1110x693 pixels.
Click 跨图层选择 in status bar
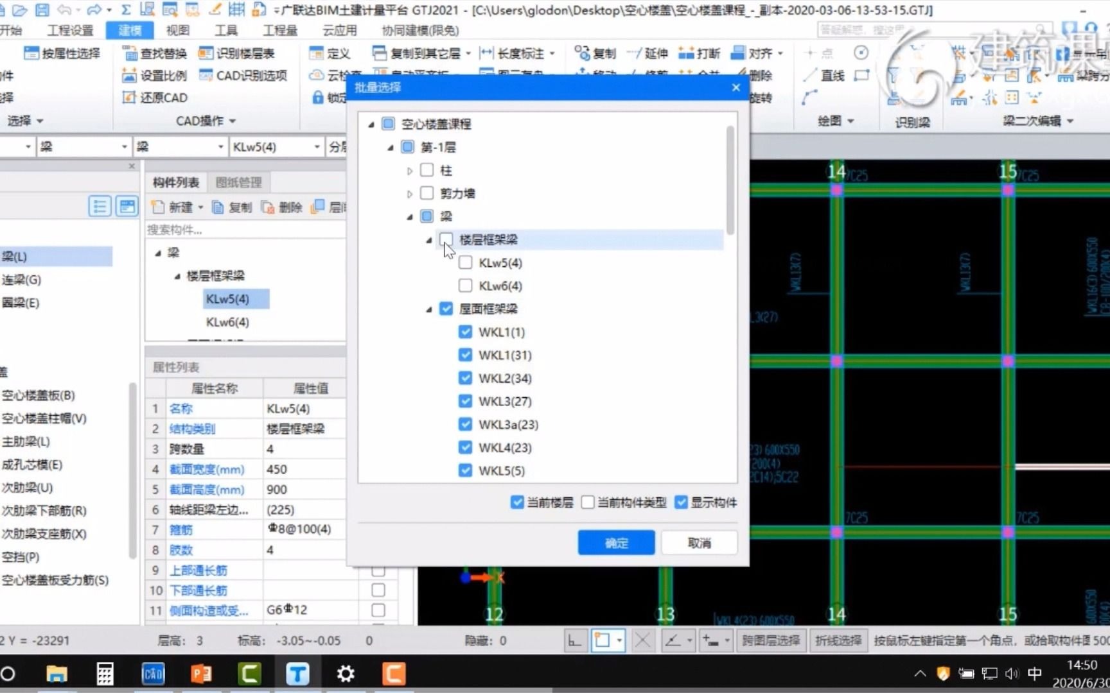771,640
